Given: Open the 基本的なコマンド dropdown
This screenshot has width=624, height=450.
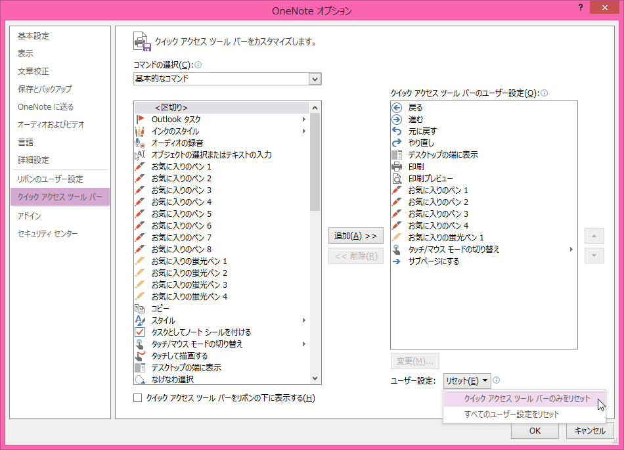Looking at the screenshot, I should (x=315, y=79).
